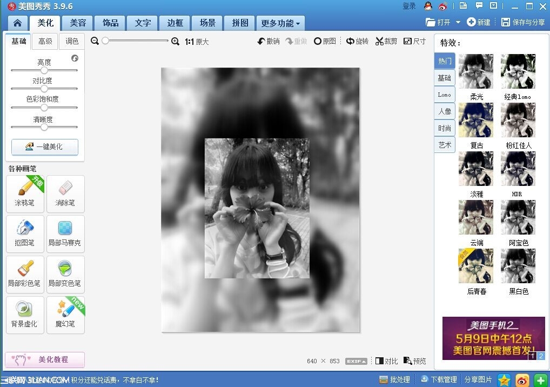Choose the 局部变色笔 recolor brush

click(65, 275)
